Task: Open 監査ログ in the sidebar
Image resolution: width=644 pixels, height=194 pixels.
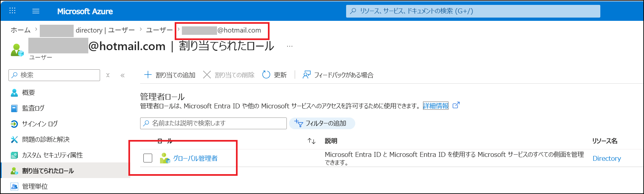Action: (33, 108)
